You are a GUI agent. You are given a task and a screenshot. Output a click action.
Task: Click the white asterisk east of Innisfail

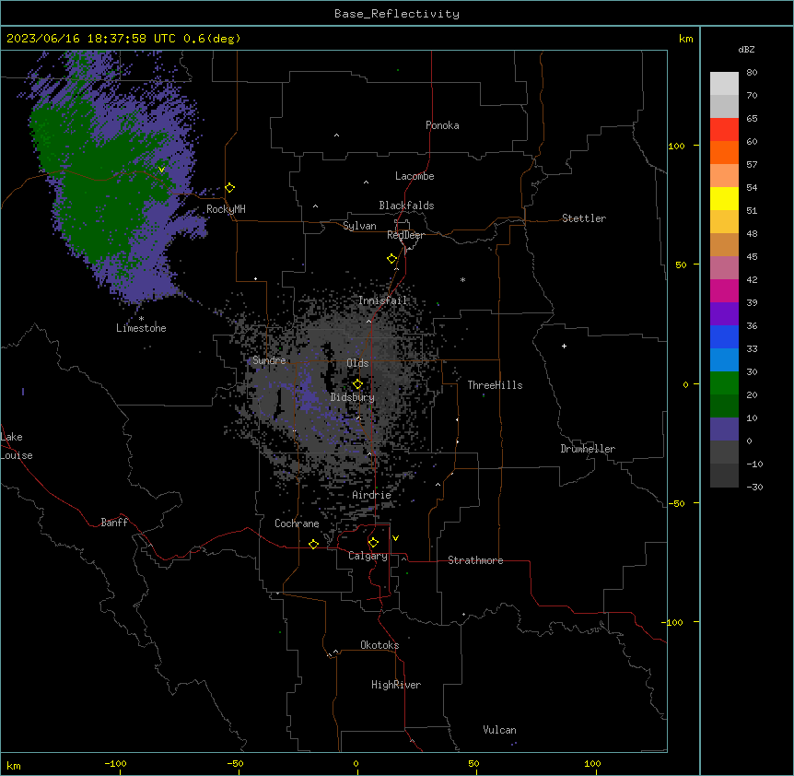click(x=462, y=279)
